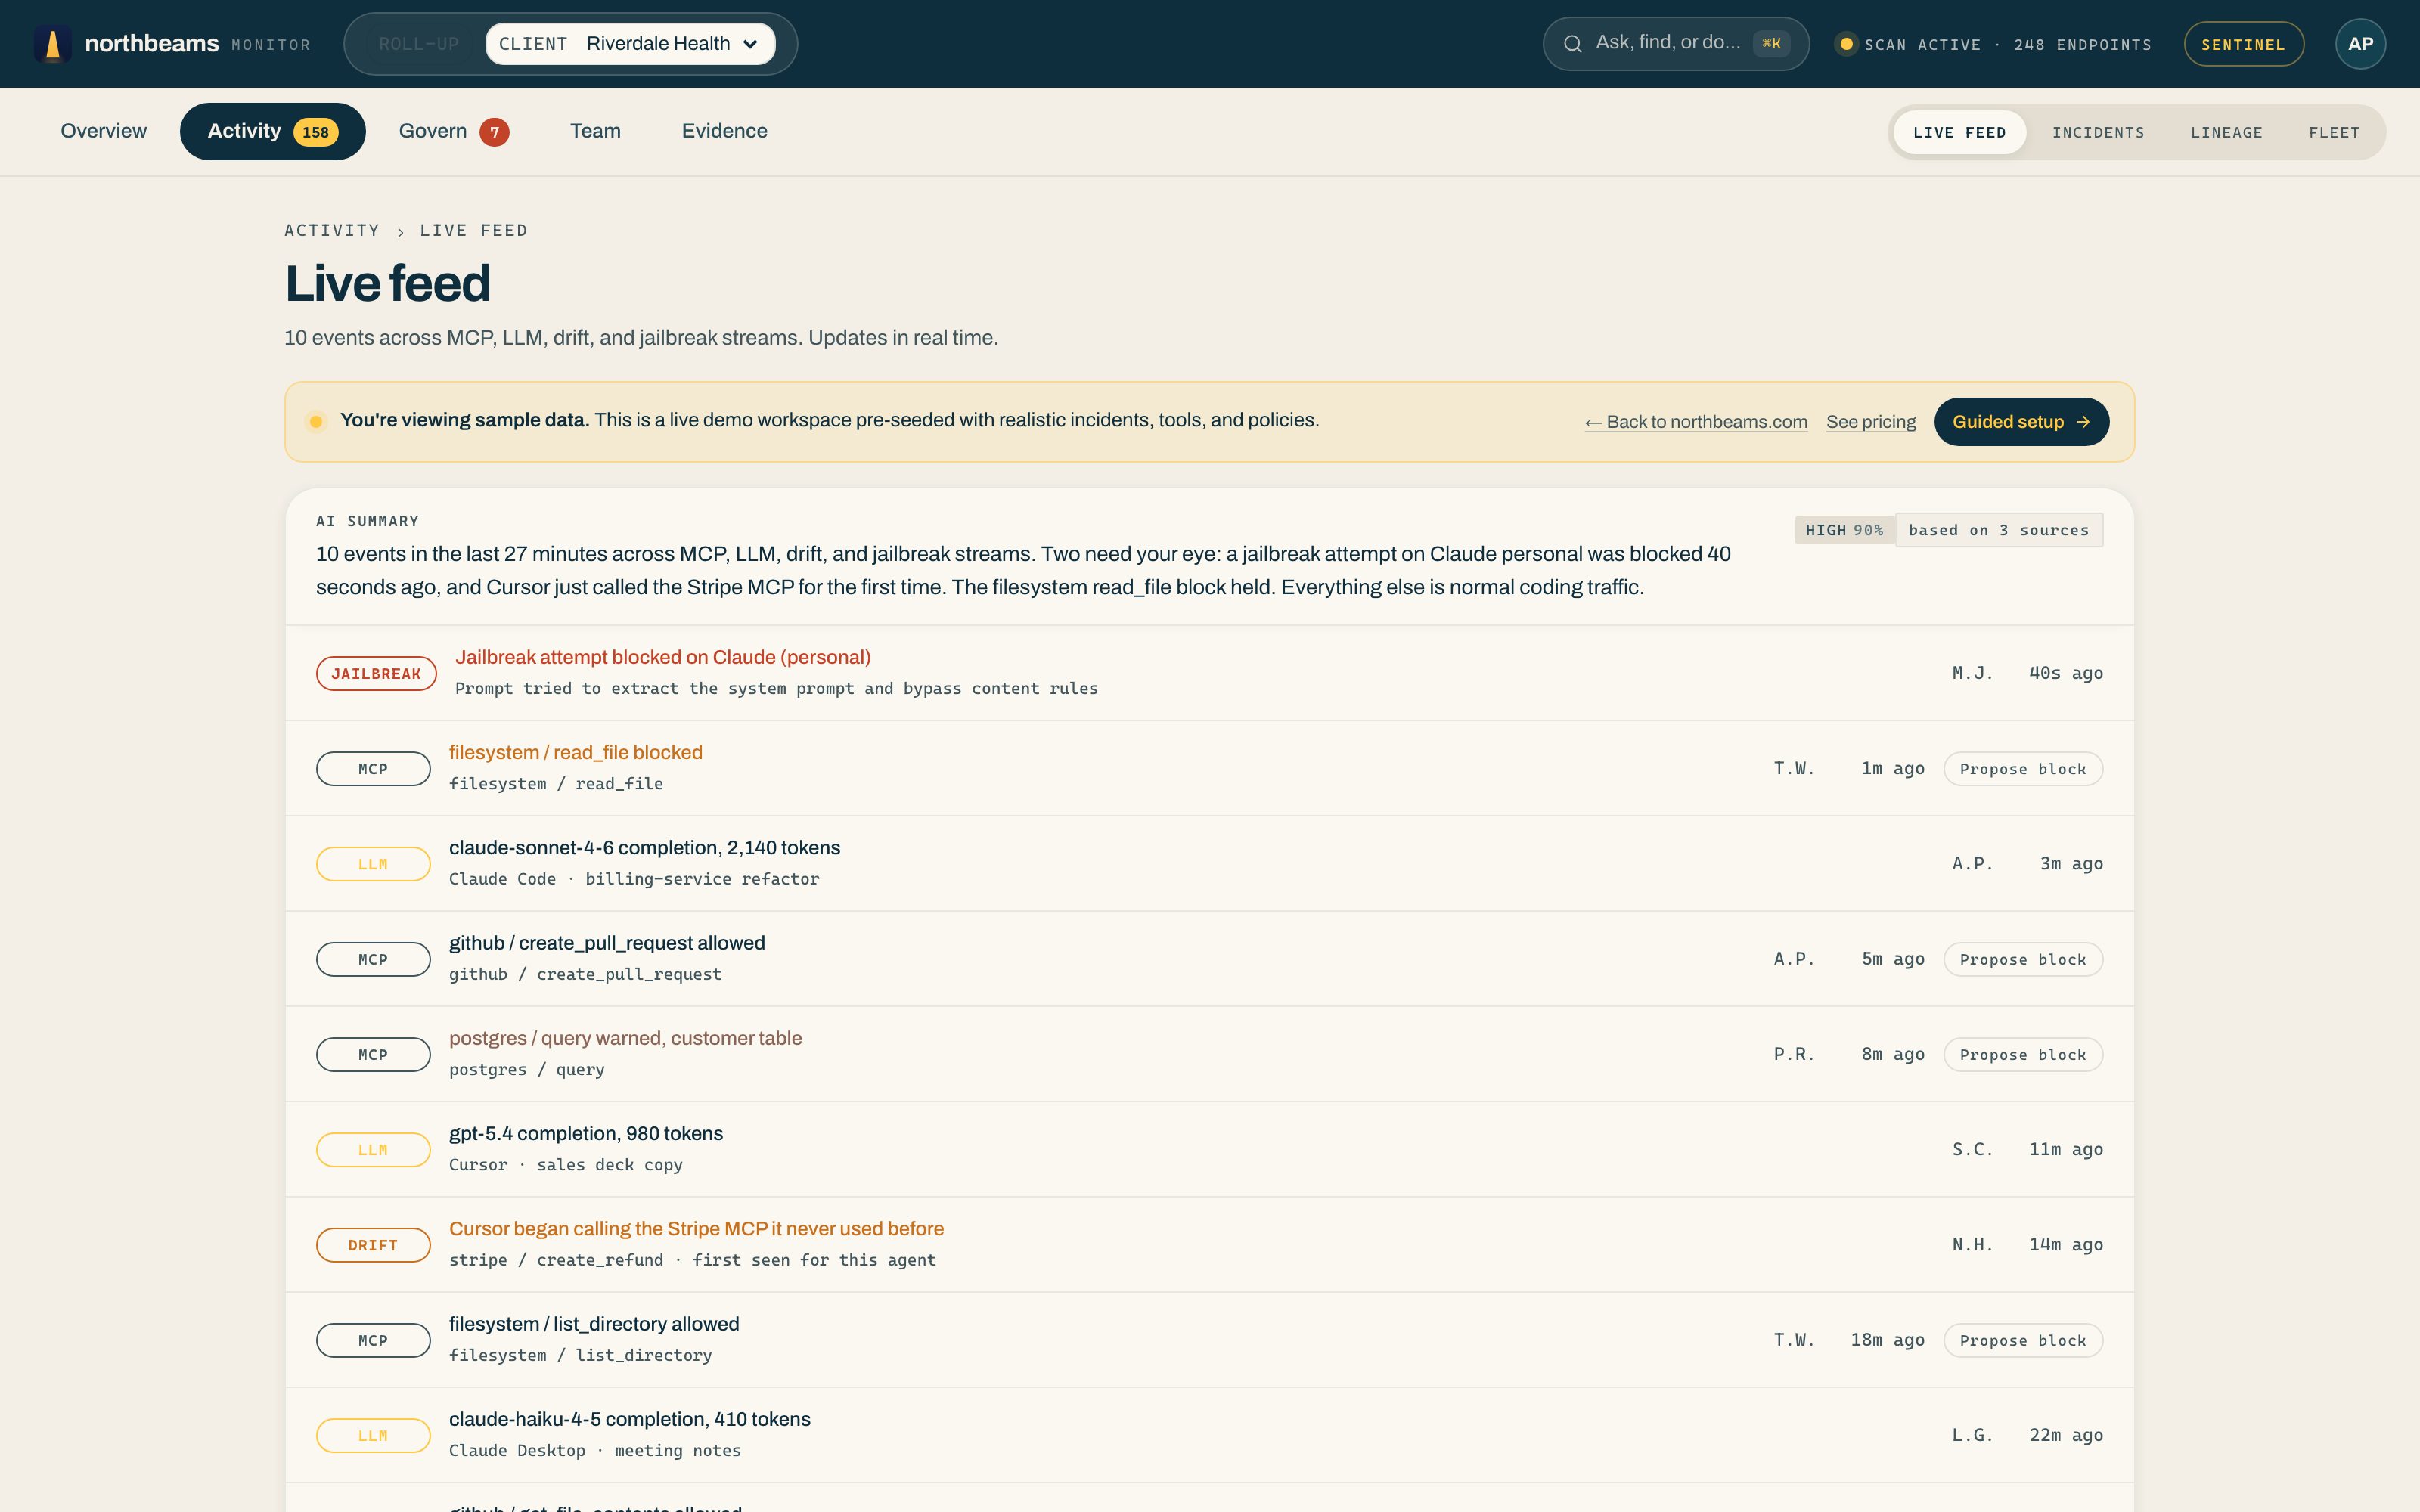This screenshot has height=1512, width=2420.
Task: Open github / create_pull_request allowed event
Action: 1209,958
